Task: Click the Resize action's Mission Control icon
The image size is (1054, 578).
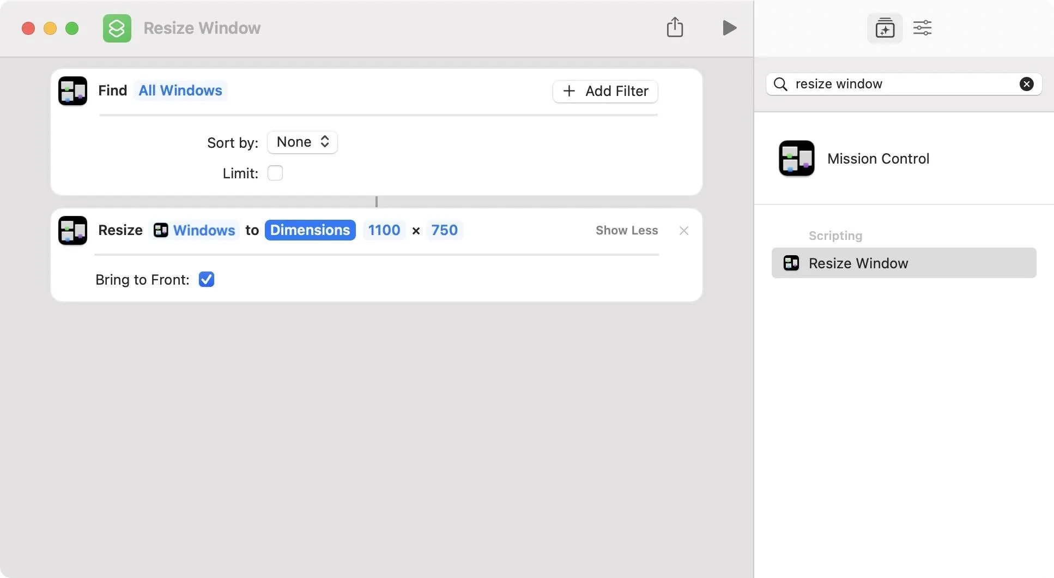Action: (x=73, y=230)
